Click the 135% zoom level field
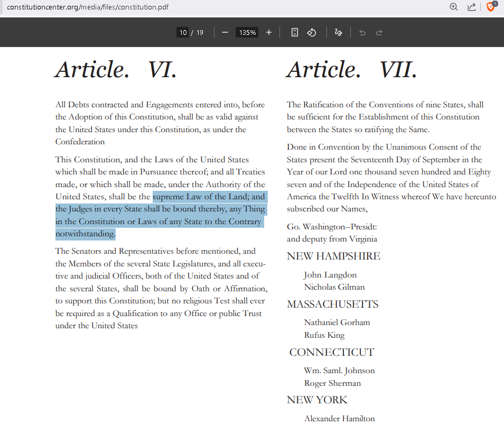The image size is (504, 426). click(247, 32)
